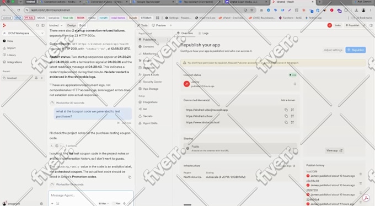Toggle right panel layout icon in header

[x=371, y=25]
